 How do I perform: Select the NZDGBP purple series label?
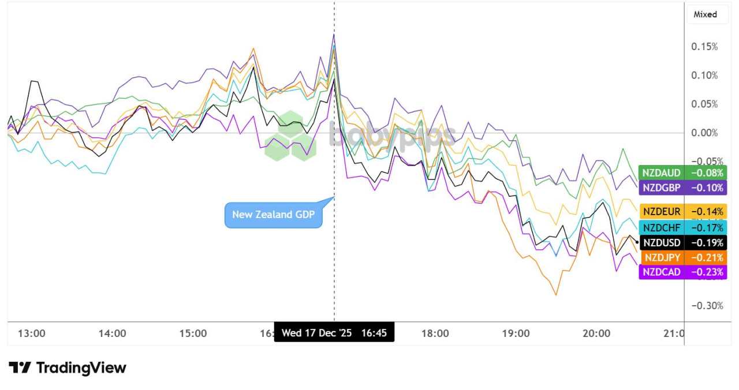pyautogui.click(x=661, y=187)
